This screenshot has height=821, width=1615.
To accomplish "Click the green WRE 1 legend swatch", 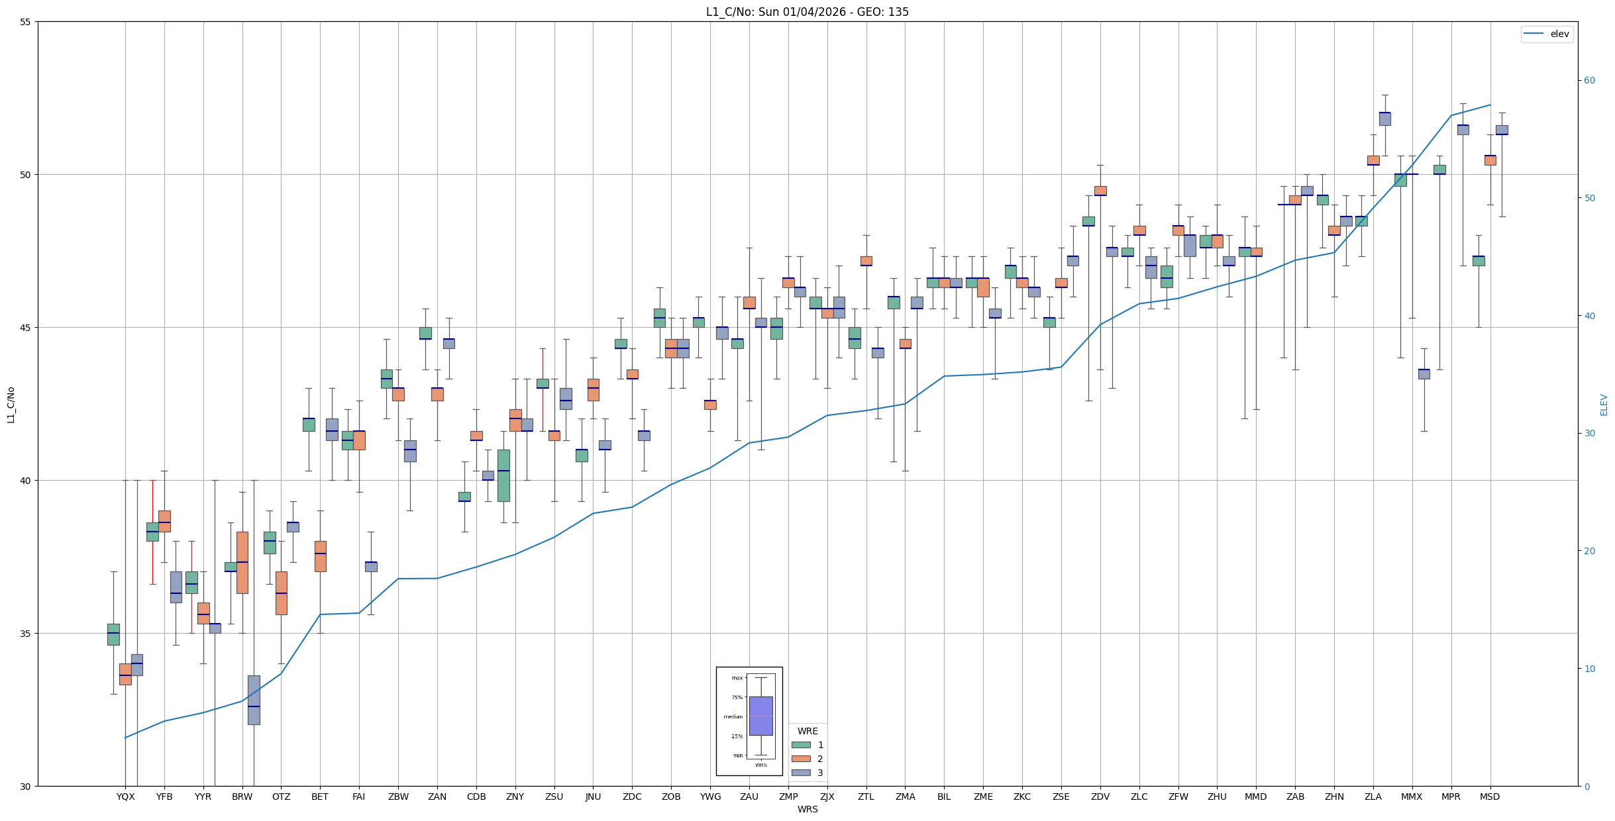I will (800, 745).
